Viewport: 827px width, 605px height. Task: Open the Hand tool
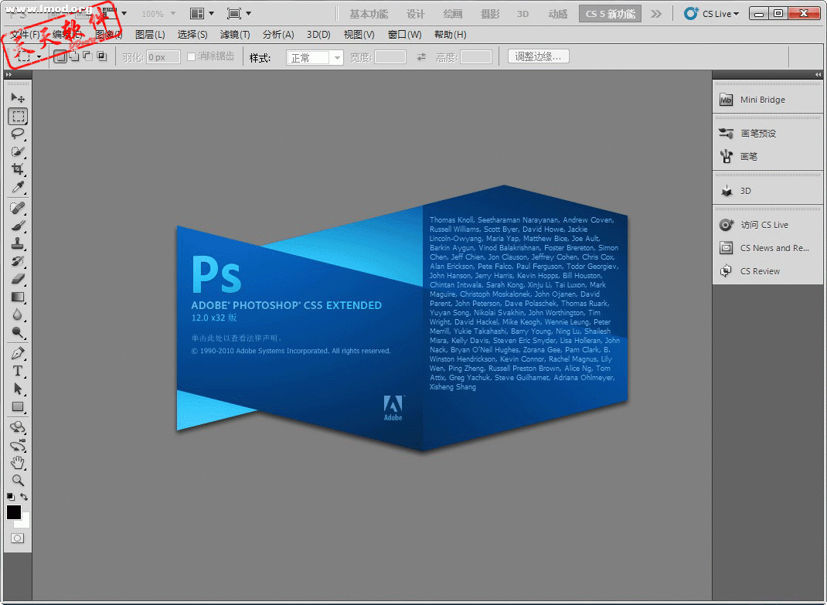[18, 462]
